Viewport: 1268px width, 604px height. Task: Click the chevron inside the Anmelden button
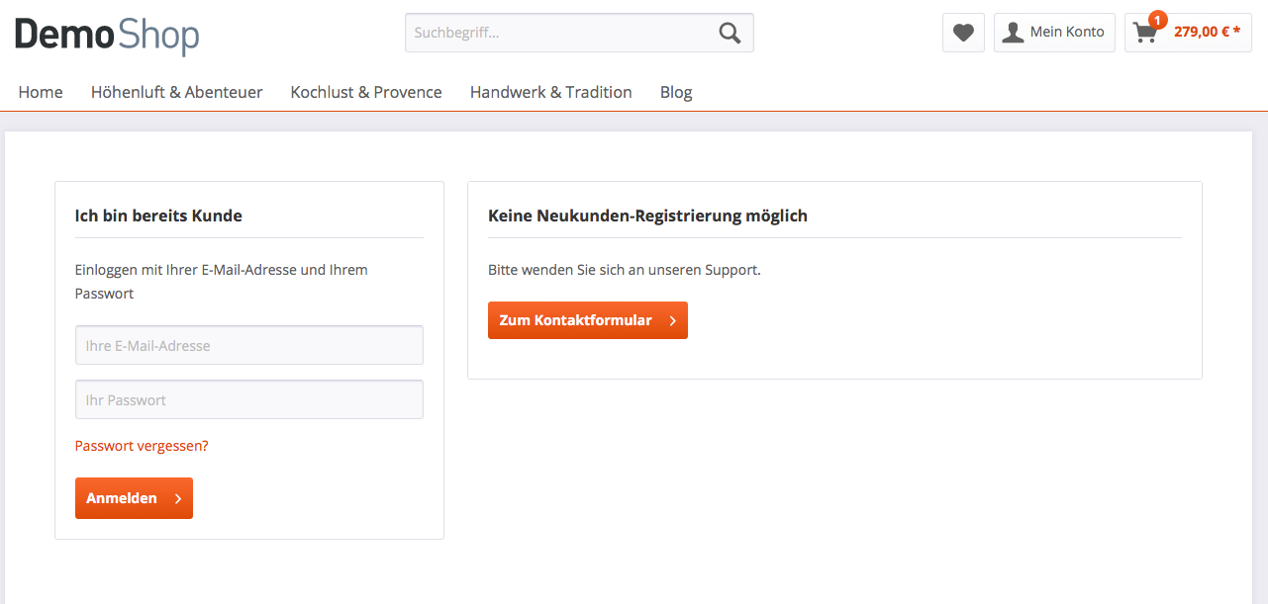pyautogui.click(x=176, y=498)
